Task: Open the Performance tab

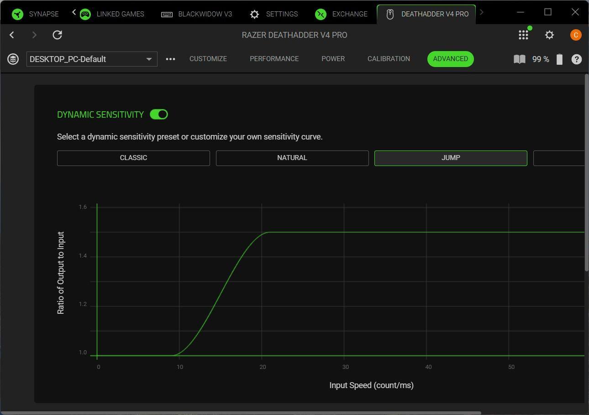Action: tap(274, 59)
